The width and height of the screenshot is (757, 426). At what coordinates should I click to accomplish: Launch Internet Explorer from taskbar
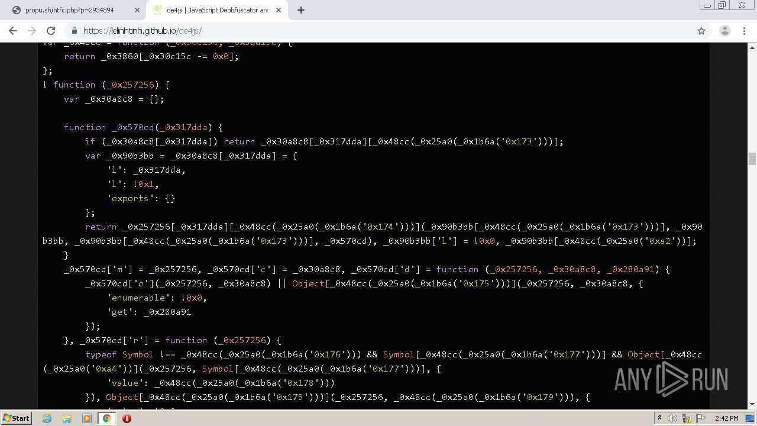click(47, 418)
